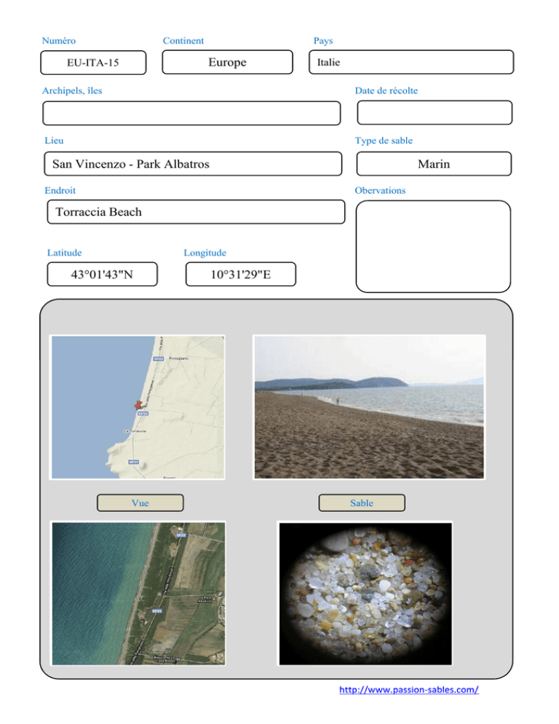
Task: Click the satellite coastline image
Action: click(138, 593)
